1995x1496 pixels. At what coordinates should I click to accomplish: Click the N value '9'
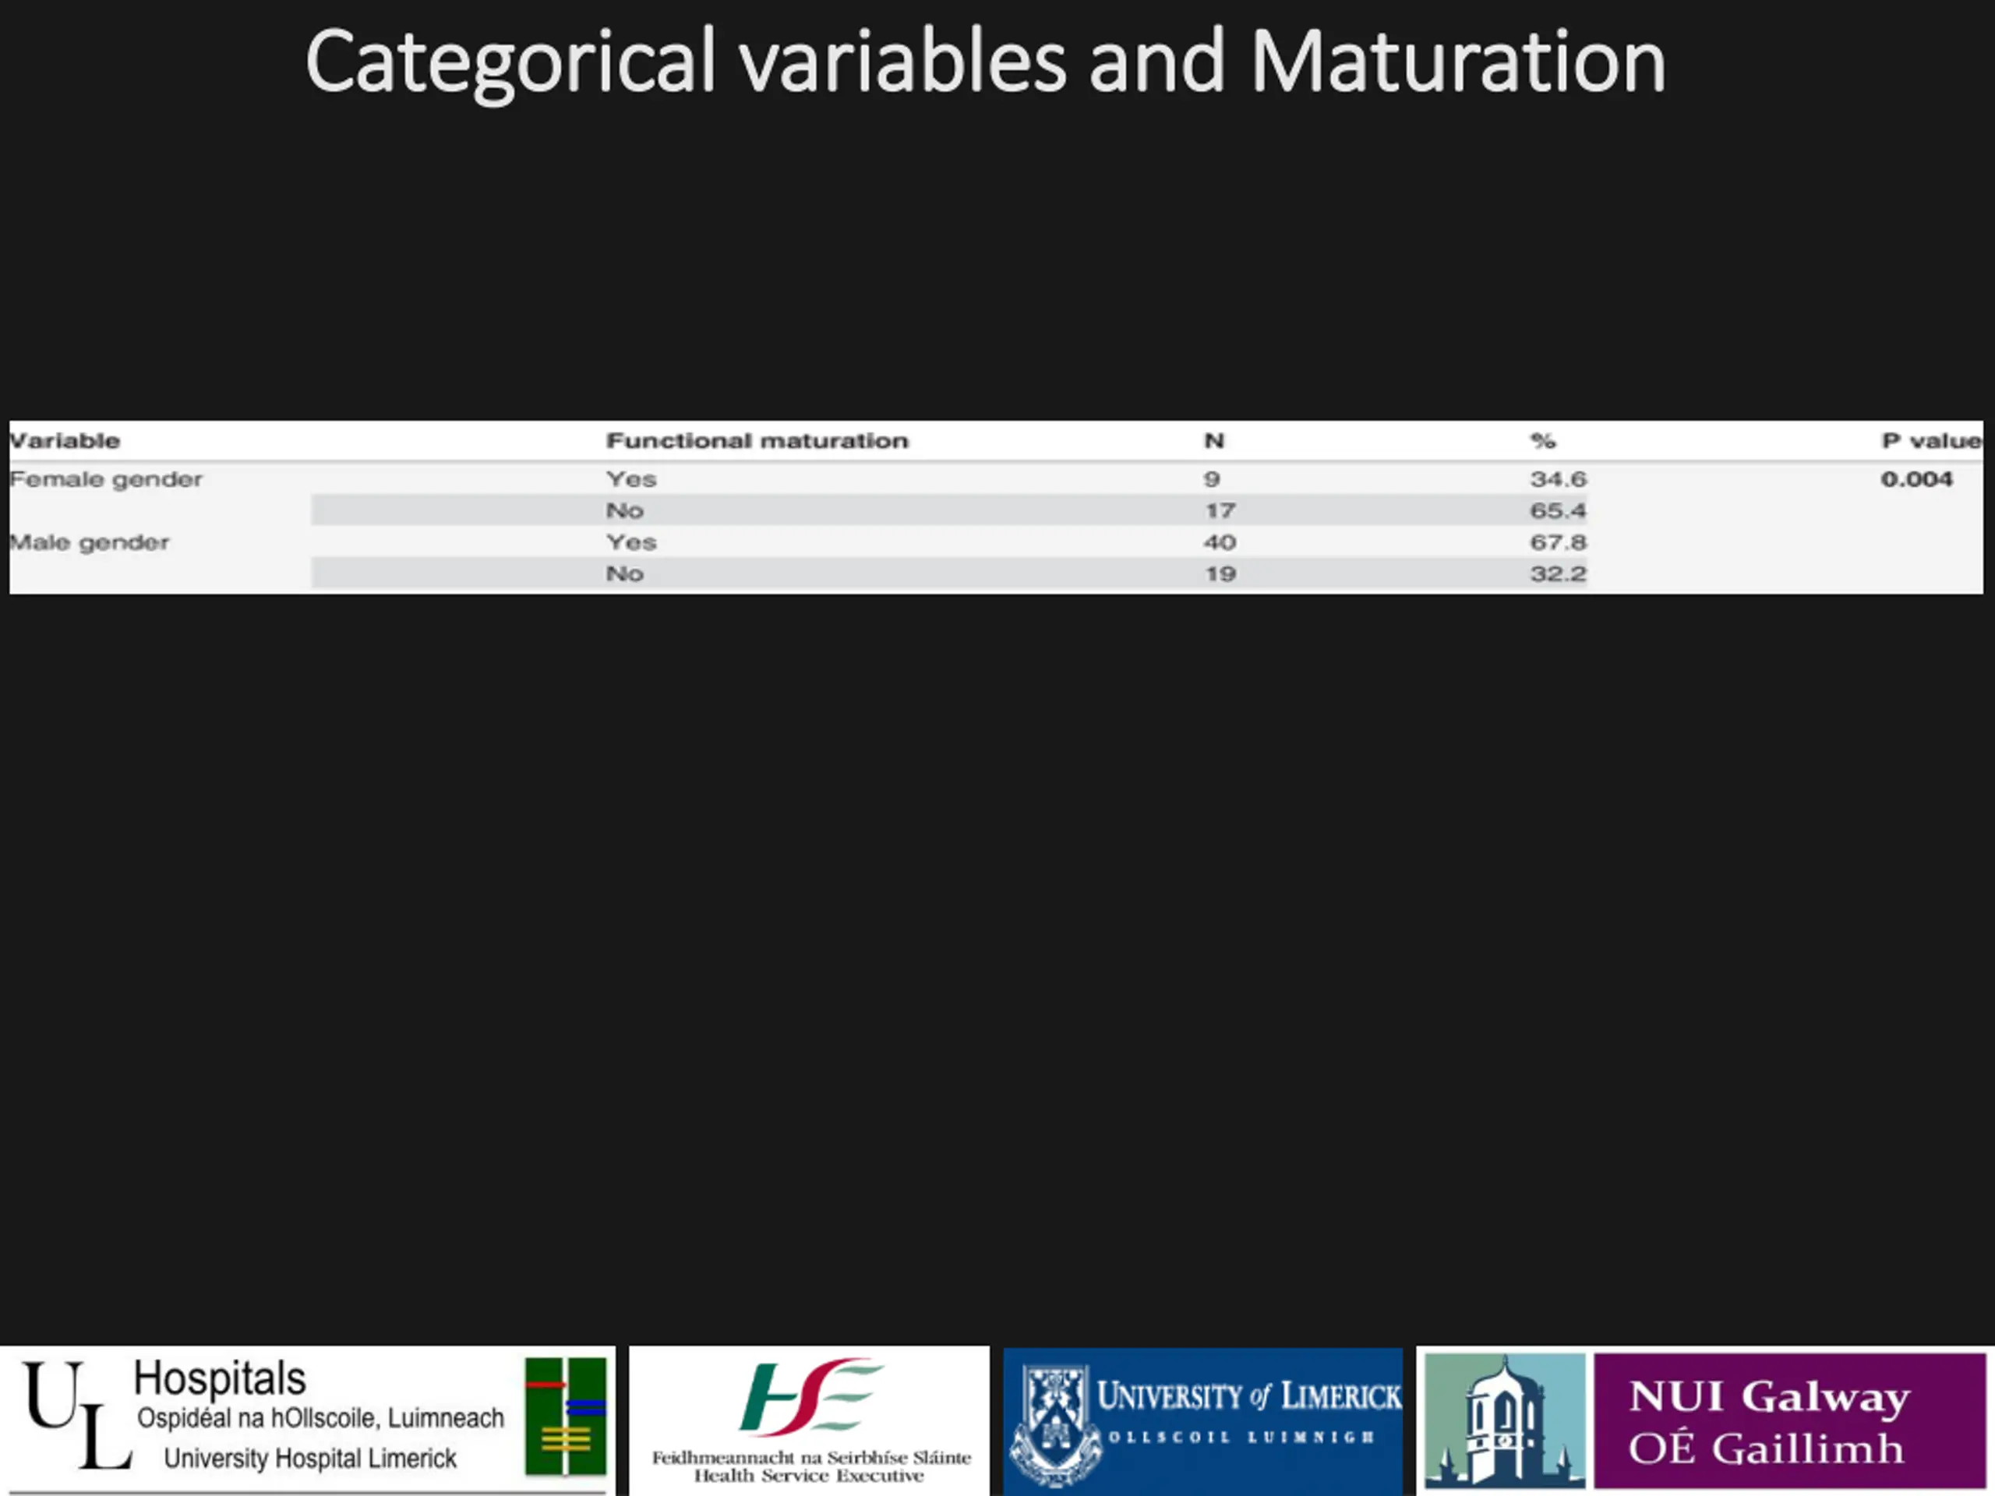tap(1211, 479)
